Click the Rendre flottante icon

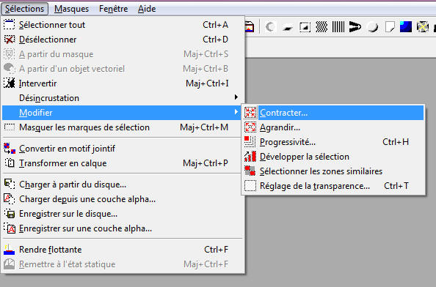(x=10, y=249)
